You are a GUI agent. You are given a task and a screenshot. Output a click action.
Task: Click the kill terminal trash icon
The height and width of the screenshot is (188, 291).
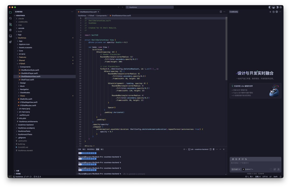214,149
